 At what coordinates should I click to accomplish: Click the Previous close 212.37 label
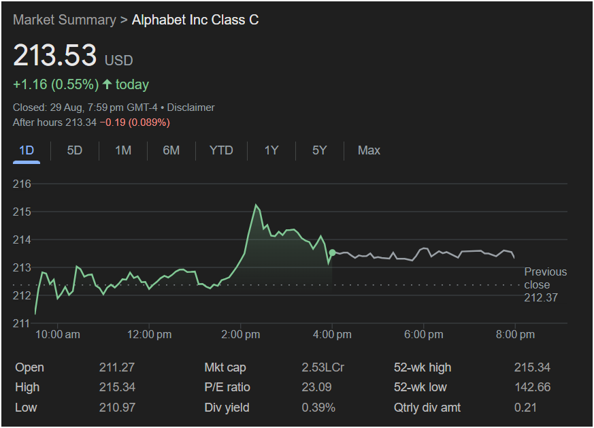[x=545, y=284]
